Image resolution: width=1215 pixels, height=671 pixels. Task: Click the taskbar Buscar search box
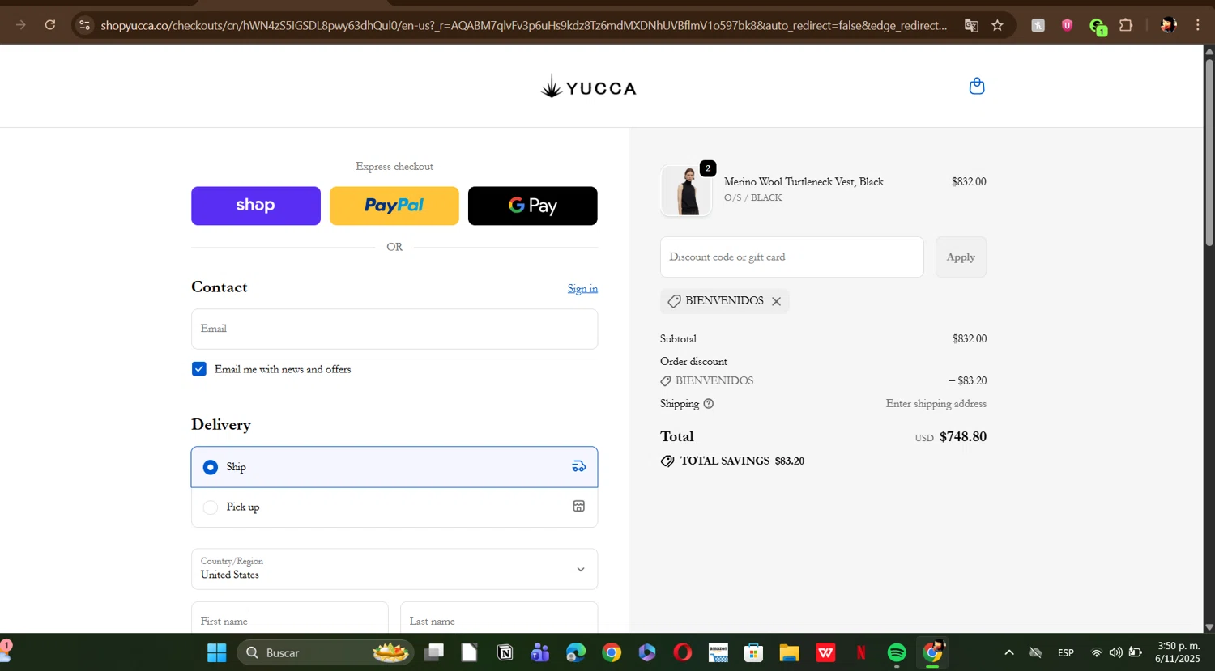(x=326, y=652)
